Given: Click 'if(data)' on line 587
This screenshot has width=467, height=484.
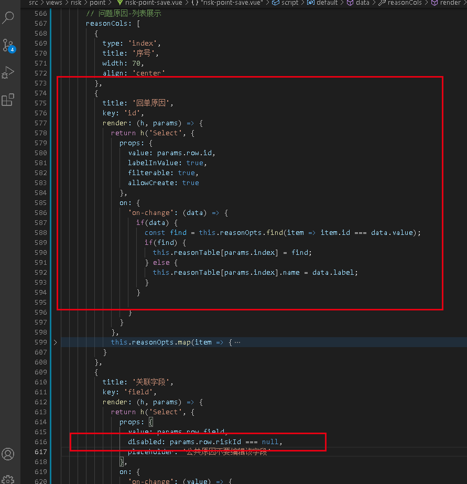Looking at the screenshot, I should point(153,223).
